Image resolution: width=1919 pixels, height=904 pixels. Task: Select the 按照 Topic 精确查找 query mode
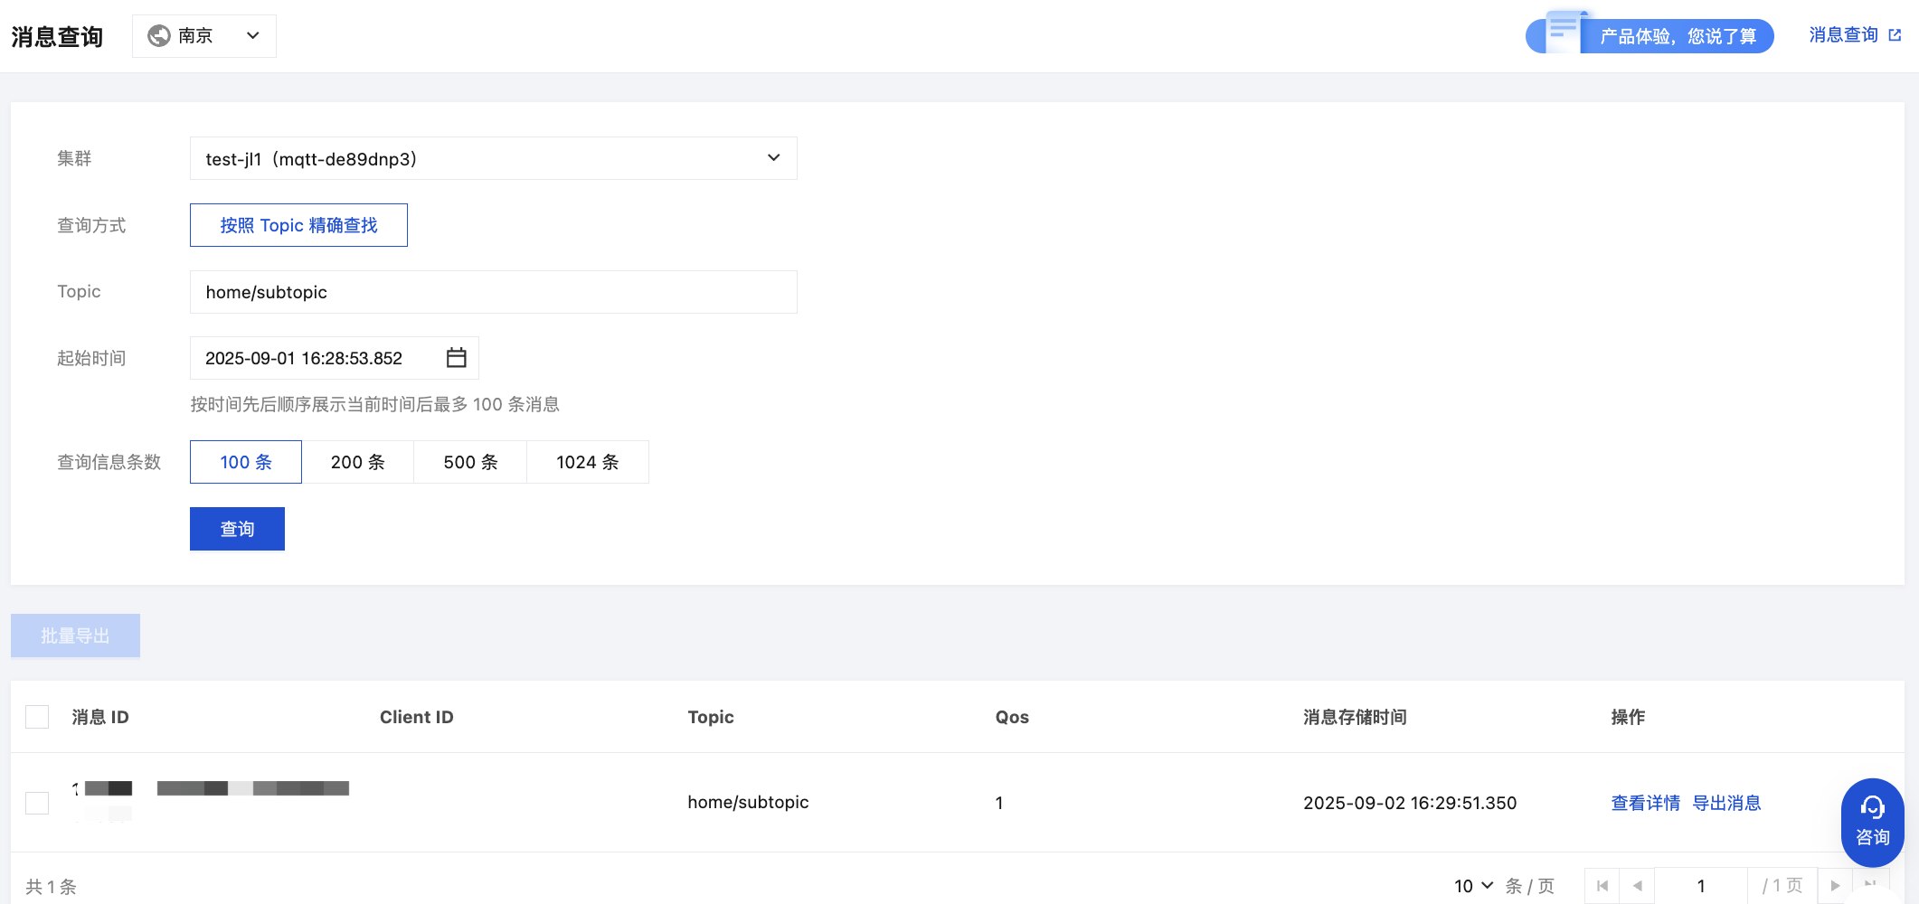[x=298, y=225]
